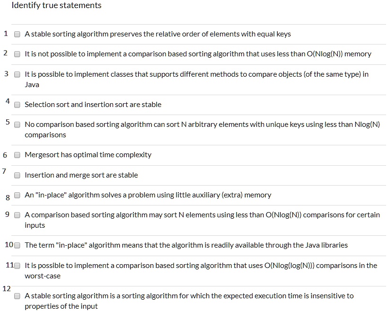The height and width of the screenshot is (312, 388).
Task: Check statement 12 about insensitive execution time
Action: 17,296
